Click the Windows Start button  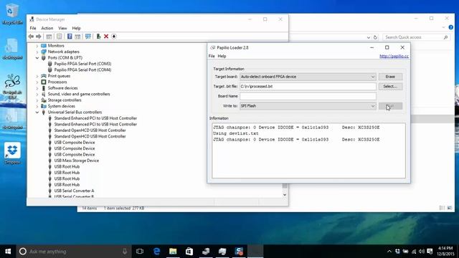8,252
